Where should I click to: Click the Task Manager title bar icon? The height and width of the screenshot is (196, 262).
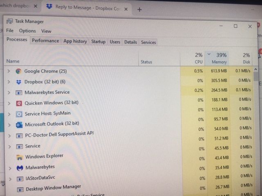(x=9, y=21)
